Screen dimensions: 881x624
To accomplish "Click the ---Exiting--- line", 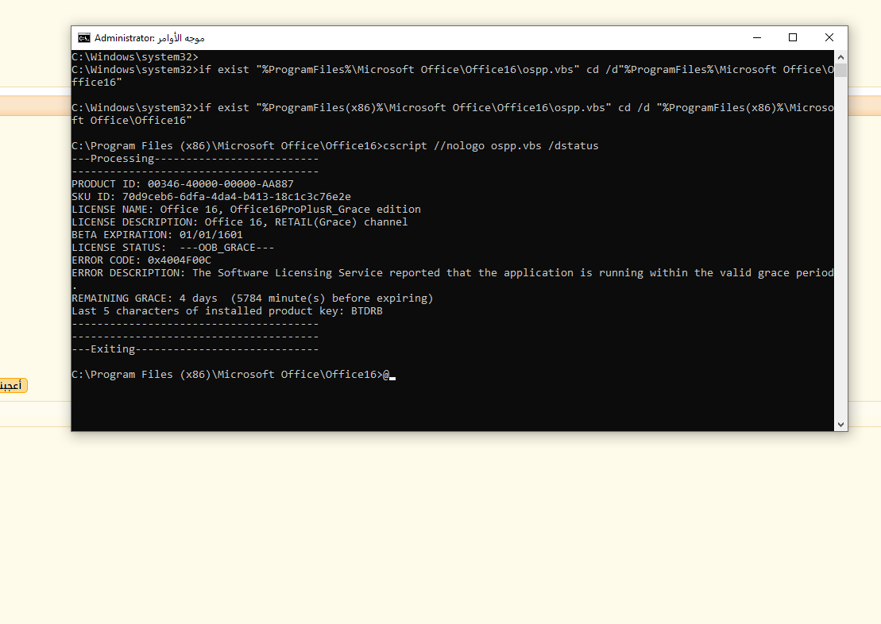I will (195, 349).
